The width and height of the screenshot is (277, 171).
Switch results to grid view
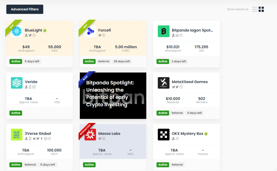[261, 9]
